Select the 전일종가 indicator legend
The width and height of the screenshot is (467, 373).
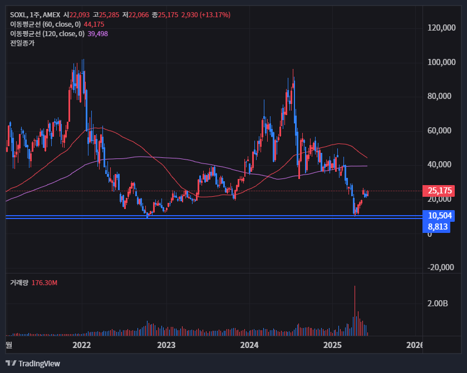(x=22, y=43)
